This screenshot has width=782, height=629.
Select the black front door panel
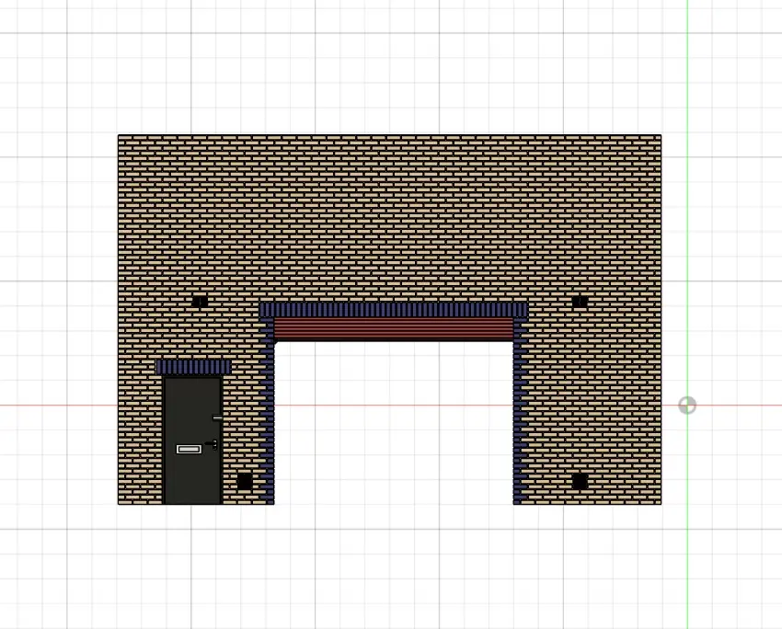pos(192,440)
